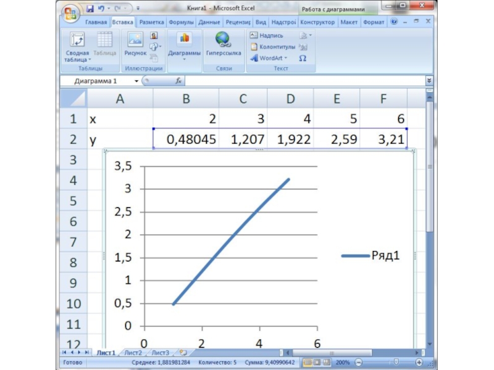494x370 pixels.
Task: Open the Диаграммы chart gallery
Action: (x=184, y=47)
